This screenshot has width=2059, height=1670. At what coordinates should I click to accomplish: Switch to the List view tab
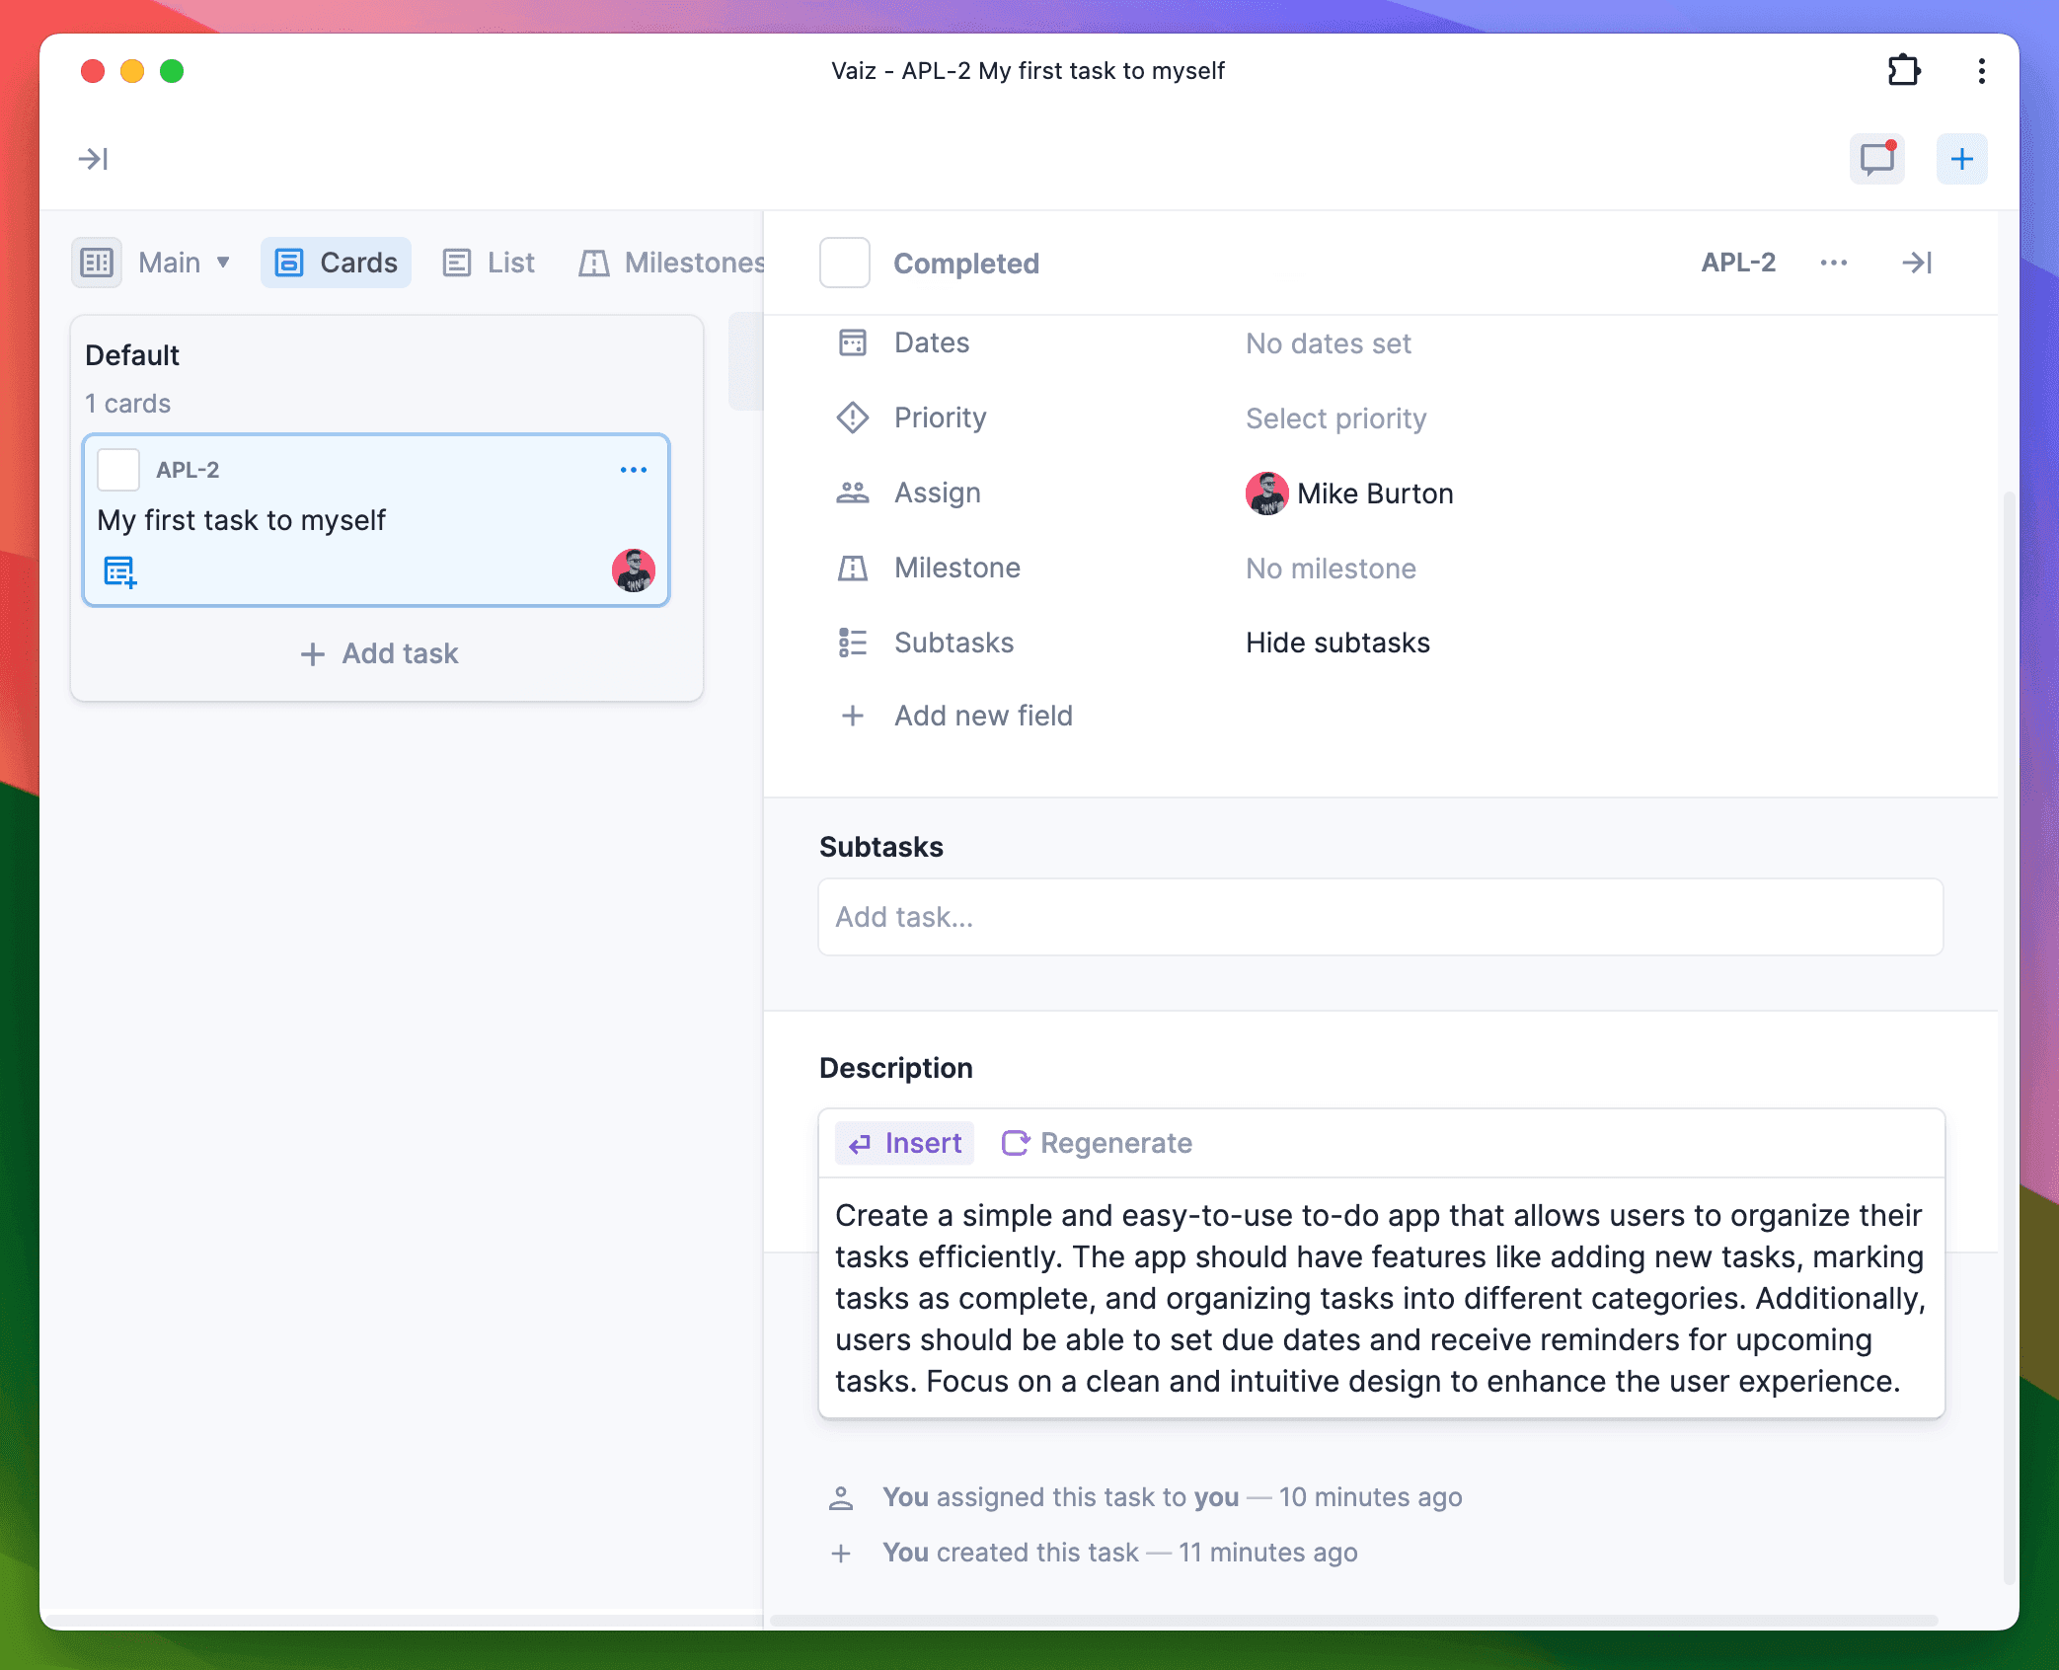(x=490, y=263)
